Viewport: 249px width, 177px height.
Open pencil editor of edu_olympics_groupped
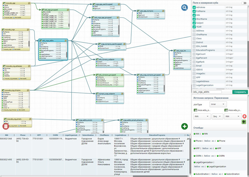(122, 75)
